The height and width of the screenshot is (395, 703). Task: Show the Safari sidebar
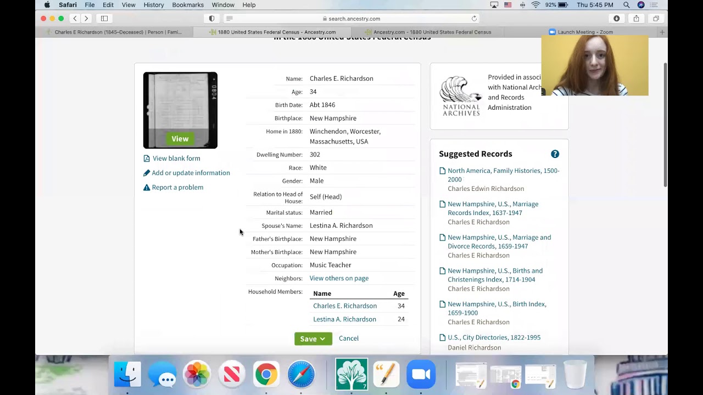click(x=104, y=19)
